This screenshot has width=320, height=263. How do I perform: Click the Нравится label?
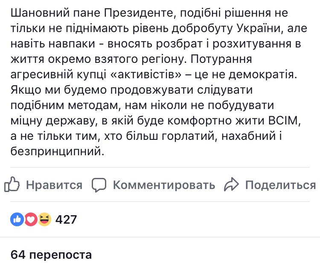tap(54, 185)
